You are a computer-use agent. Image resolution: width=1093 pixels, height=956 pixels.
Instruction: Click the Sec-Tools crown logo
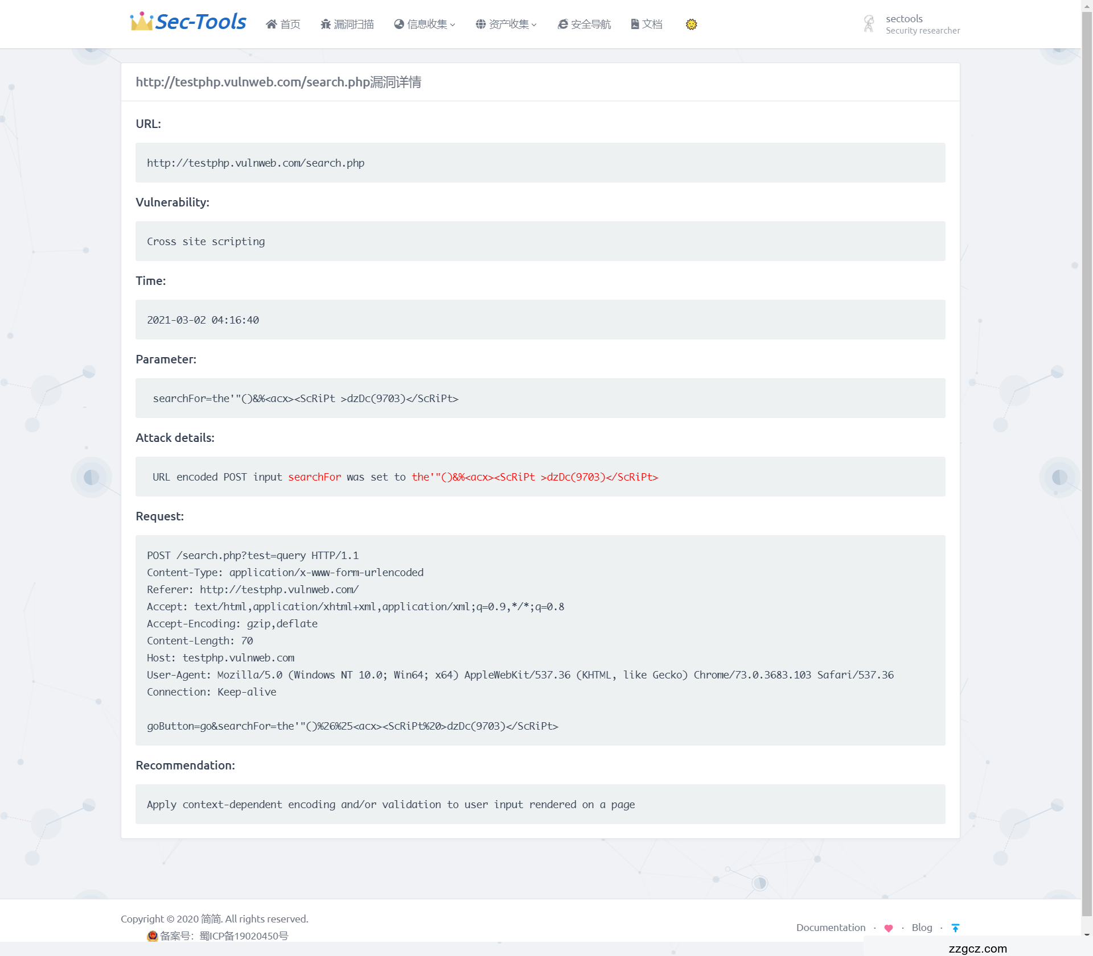pos(141,22)
